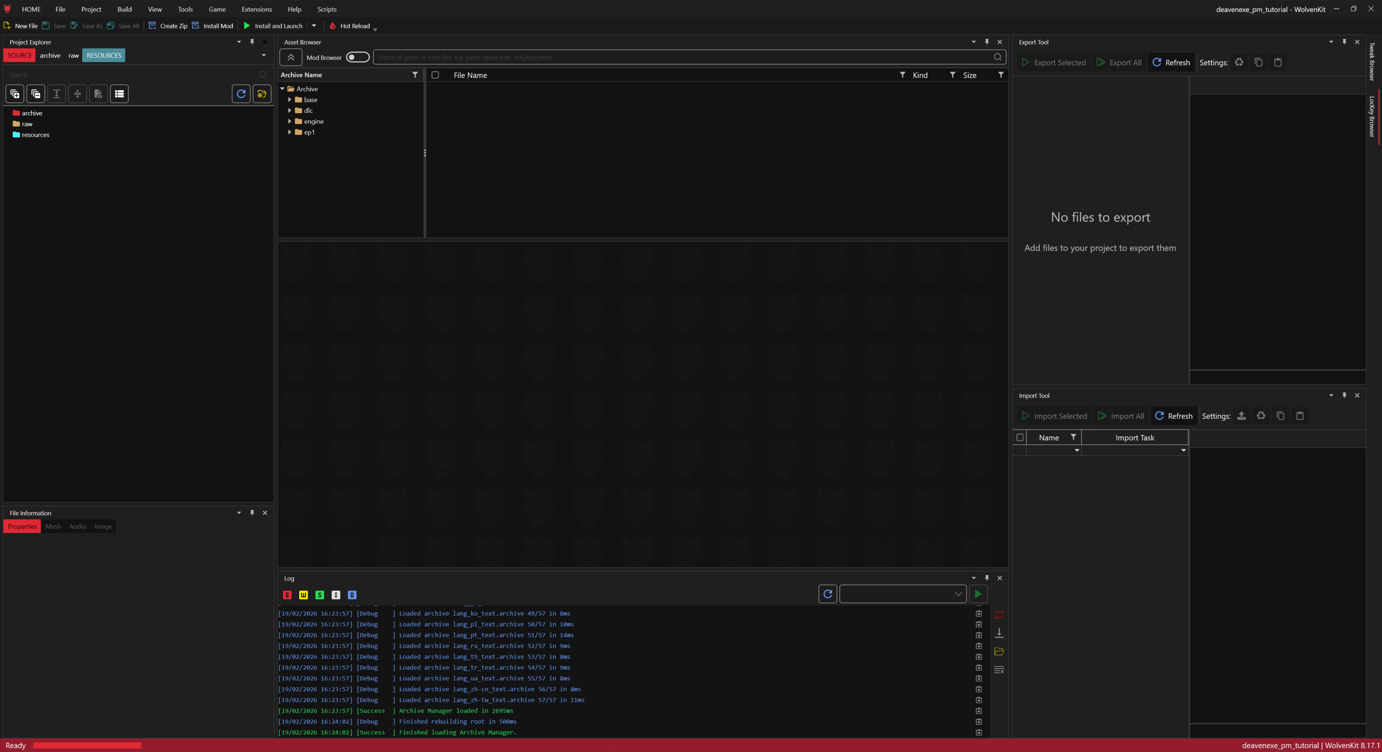
Task: Open the Tools menu
Action: point(185,9)
